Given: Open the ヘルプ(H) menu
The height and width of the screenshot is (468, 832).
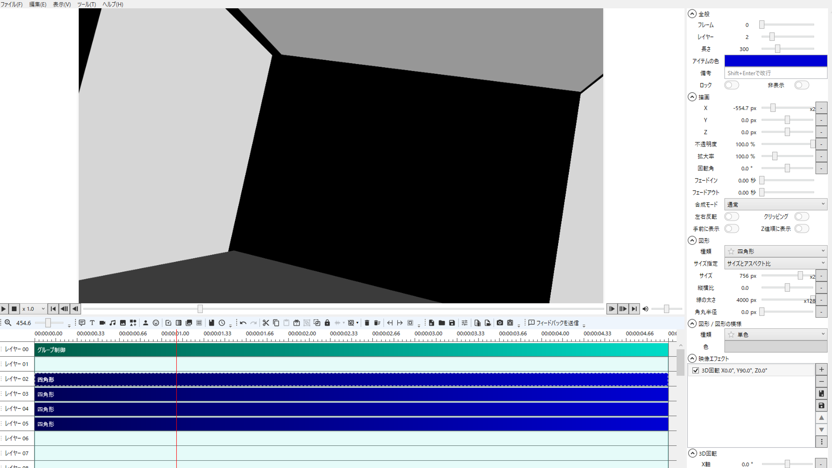Looking at the screenshot, I should 113,4.
